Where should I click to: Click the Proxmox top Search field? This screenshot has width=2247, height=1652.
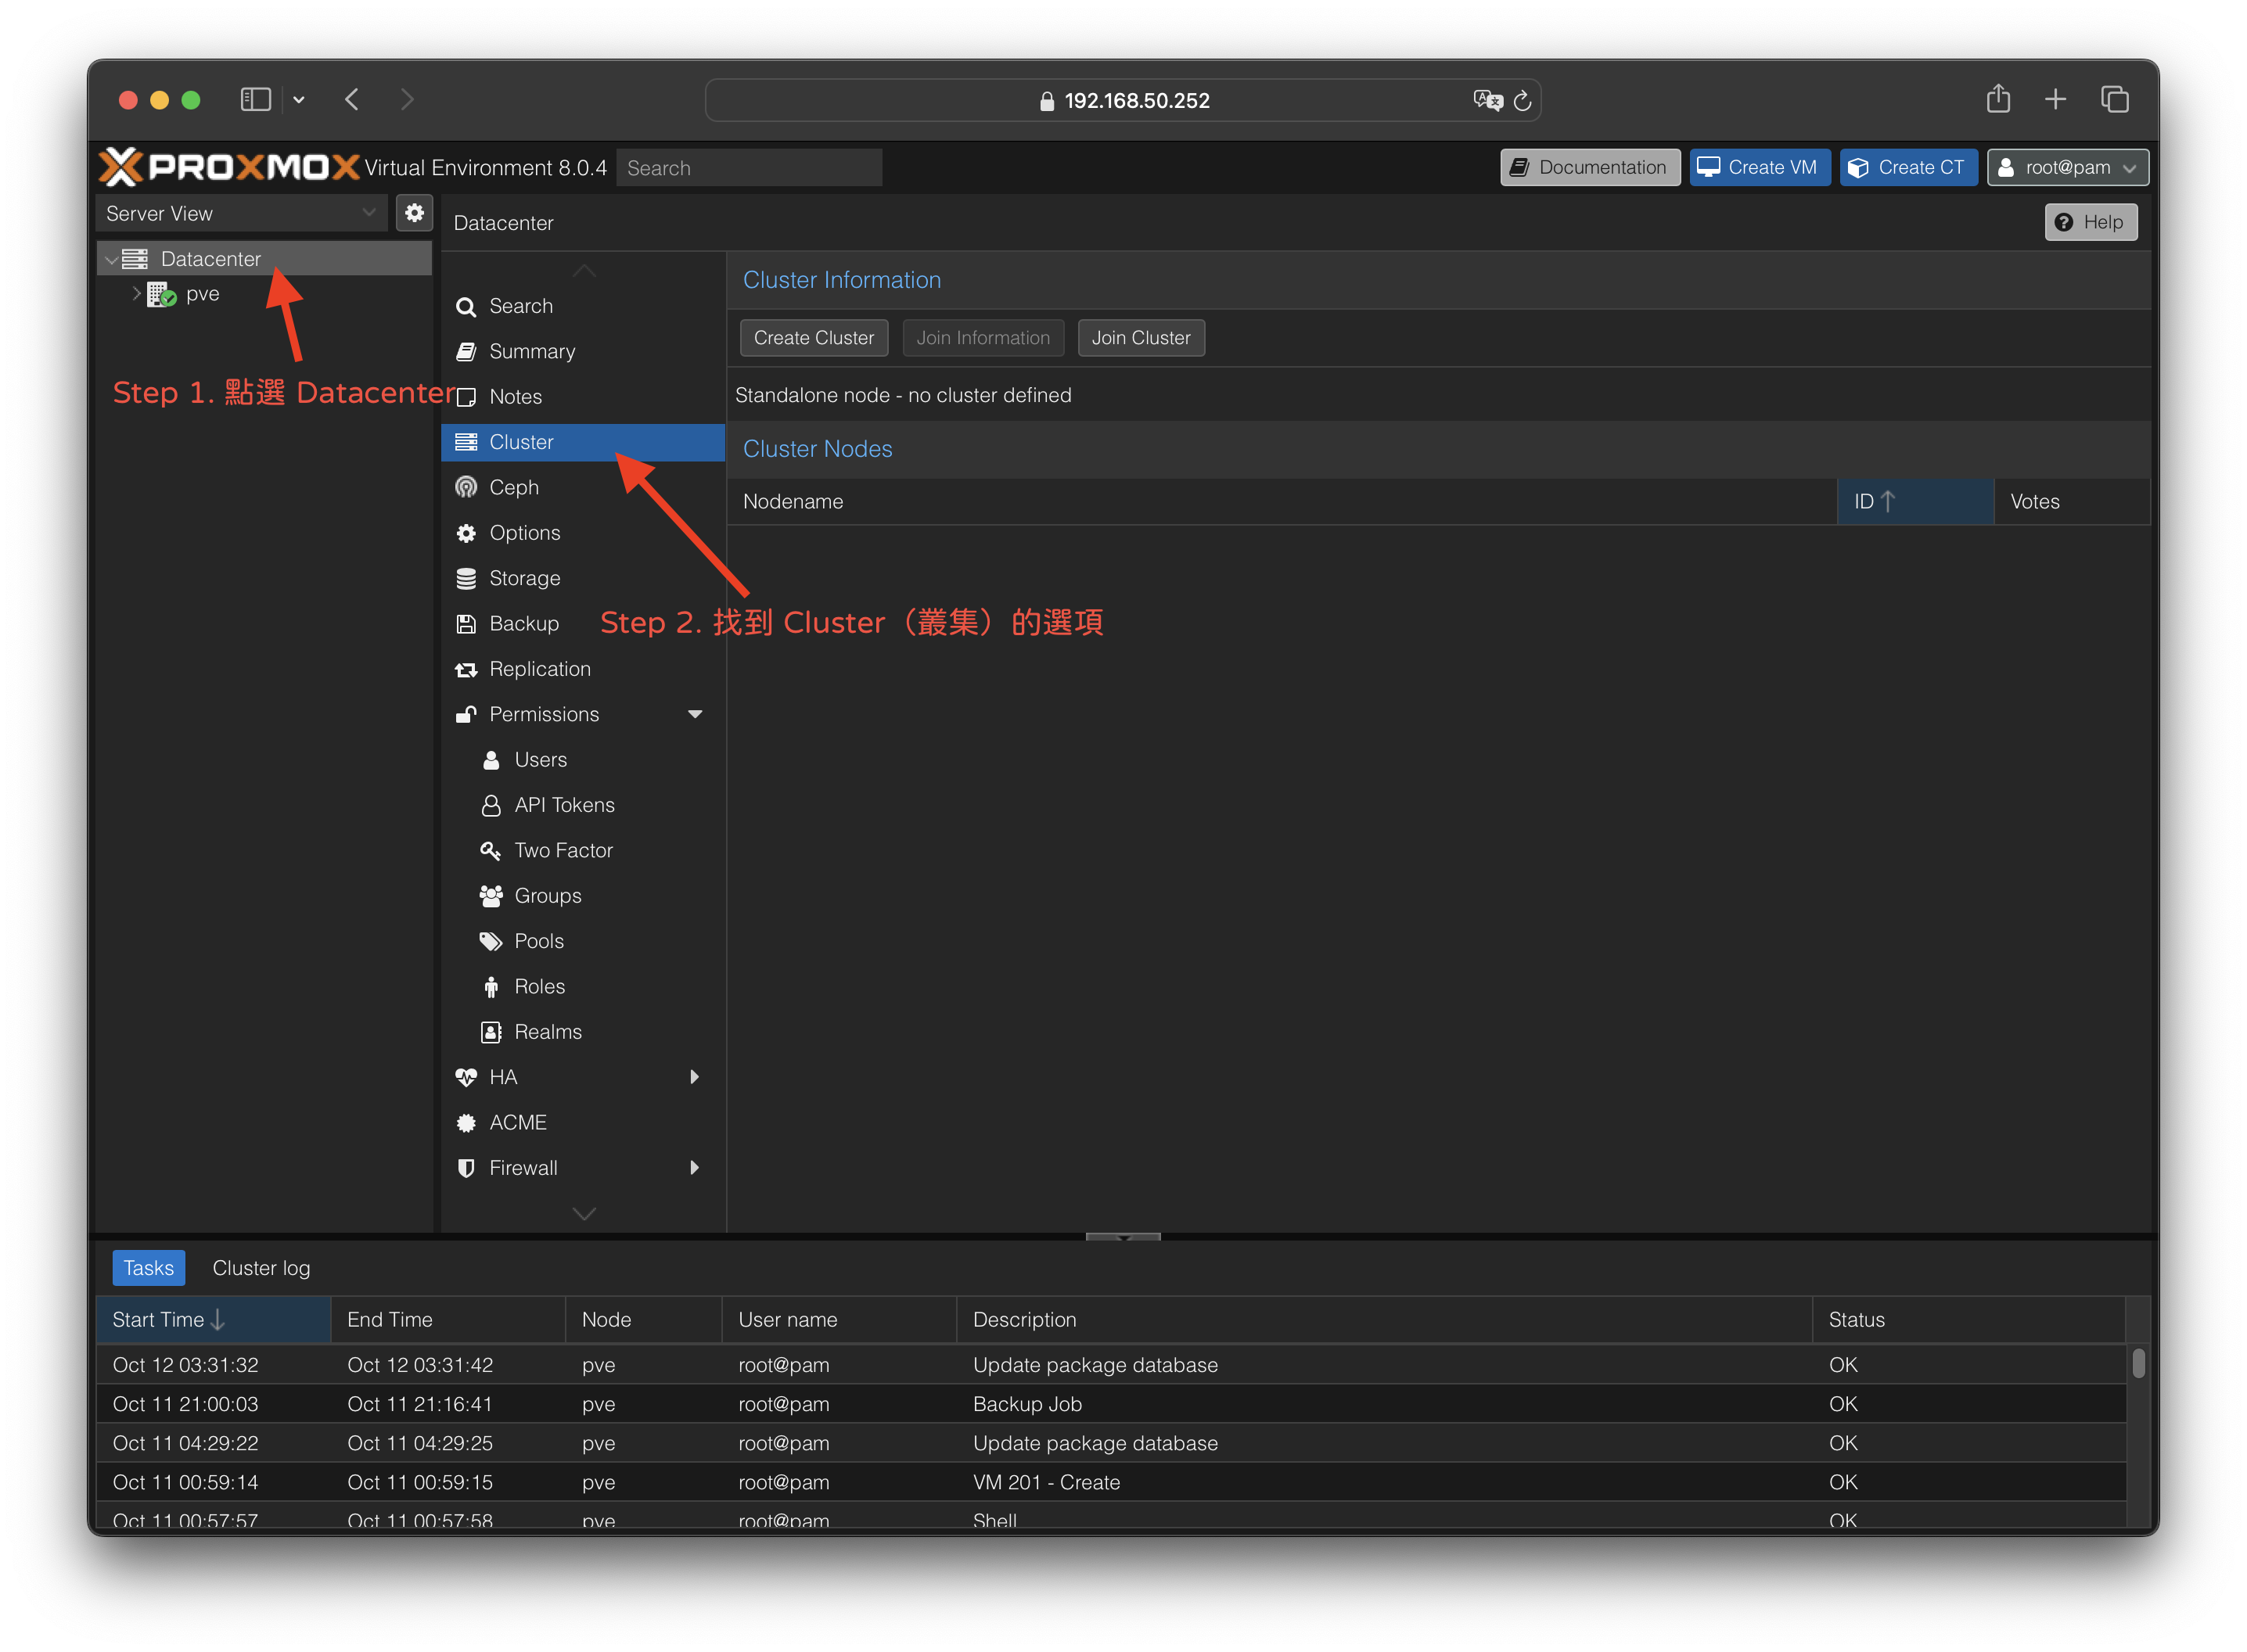(748, 168)
